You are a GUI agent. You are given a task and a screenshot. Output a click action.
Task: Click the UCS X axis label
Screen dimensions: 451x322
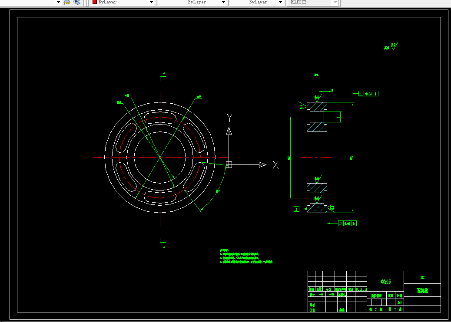pyautogui.click(x=275, y=165)
